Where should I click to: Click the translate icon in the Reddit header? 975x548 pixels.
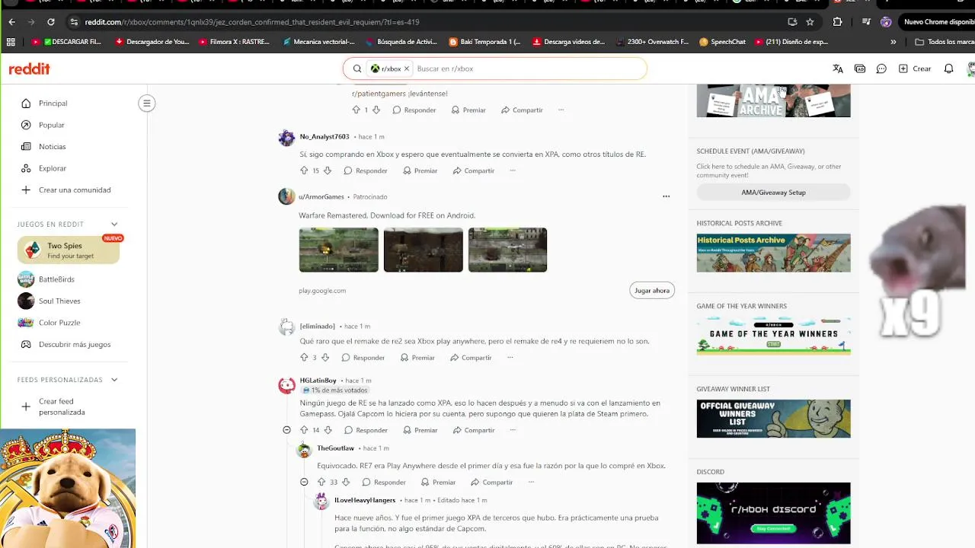tap(838, 68)
